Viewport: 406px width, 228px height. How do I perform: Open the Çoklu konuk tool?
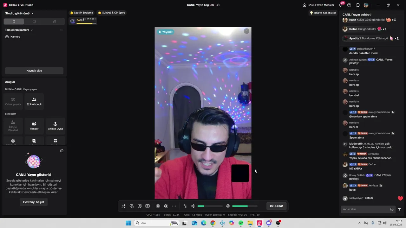(x=34, y=101)
